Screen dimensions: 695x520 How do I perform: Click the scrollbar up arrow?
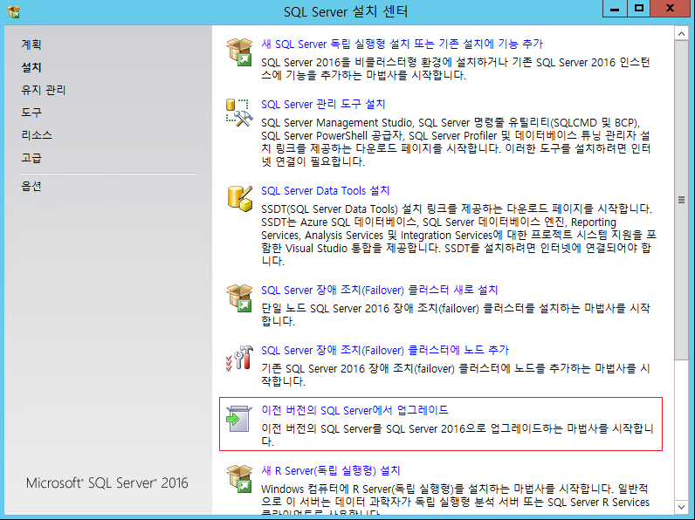tap(681, 33)
